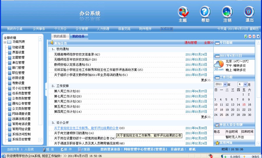Click 全部收缩 to collapse all

[x=10, y=38]
